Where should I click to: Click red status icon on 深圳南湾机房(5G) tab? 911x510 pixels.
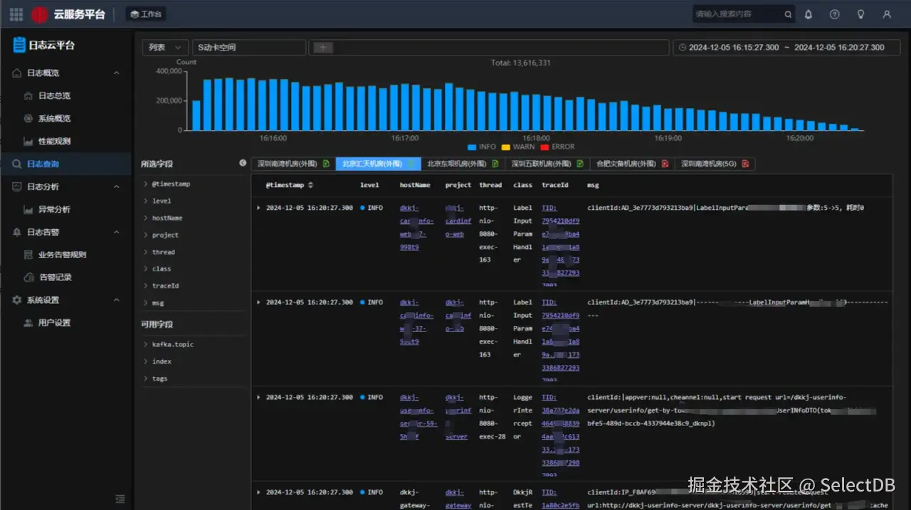pos(745,164)
